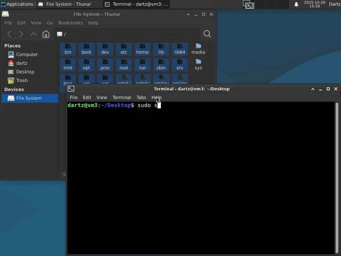Open dartz home in sidebar
This screenshot has height=256, width=341.
point(30,63)
